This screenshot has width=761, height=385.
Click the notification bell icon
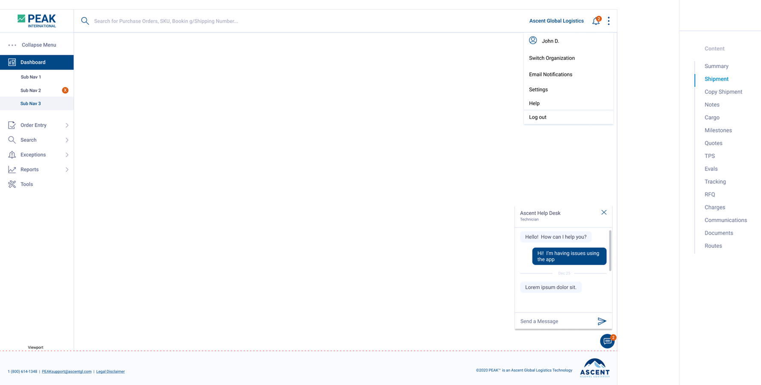point(595,21)
